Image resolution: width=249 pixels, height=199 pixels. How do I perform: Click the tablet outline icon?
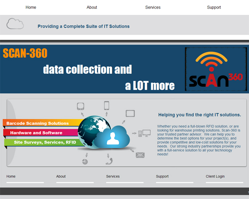point(130,113)
